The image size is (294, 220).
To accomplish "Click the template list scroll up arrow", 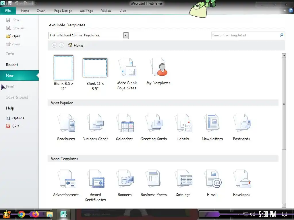I will 284,56.
